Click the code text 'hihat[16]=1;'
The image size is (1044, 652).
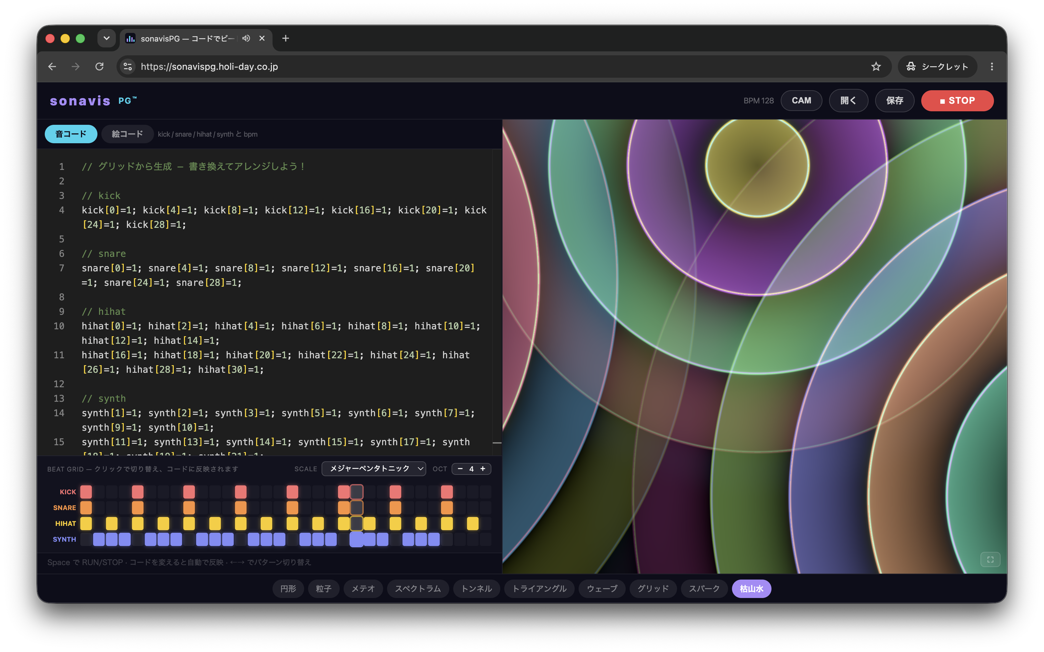115,355
